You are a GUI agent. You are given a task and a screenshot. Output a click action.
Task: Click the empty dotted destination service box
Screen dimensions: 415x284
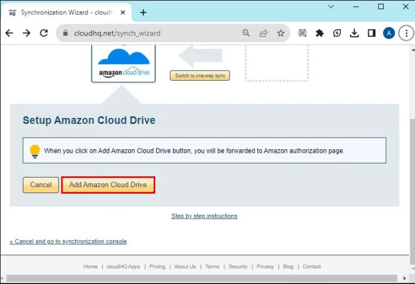277,63
